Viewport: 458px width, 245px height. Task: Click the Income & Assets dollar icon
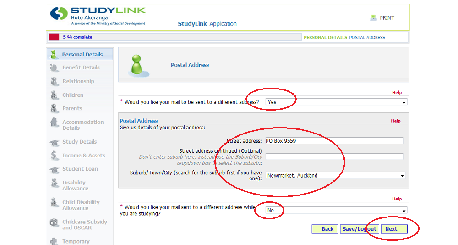[x=54, y=156]
